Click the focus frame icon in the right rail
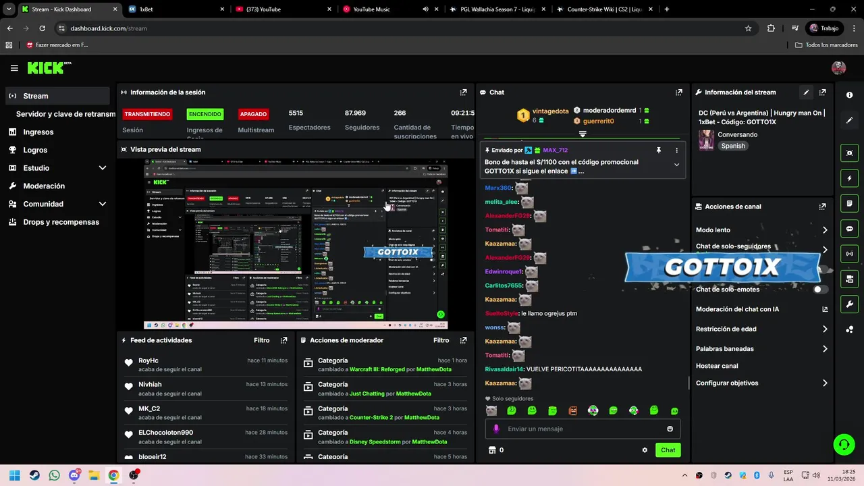The width and height of the screenshot is (864, 486). pos(849,153)
